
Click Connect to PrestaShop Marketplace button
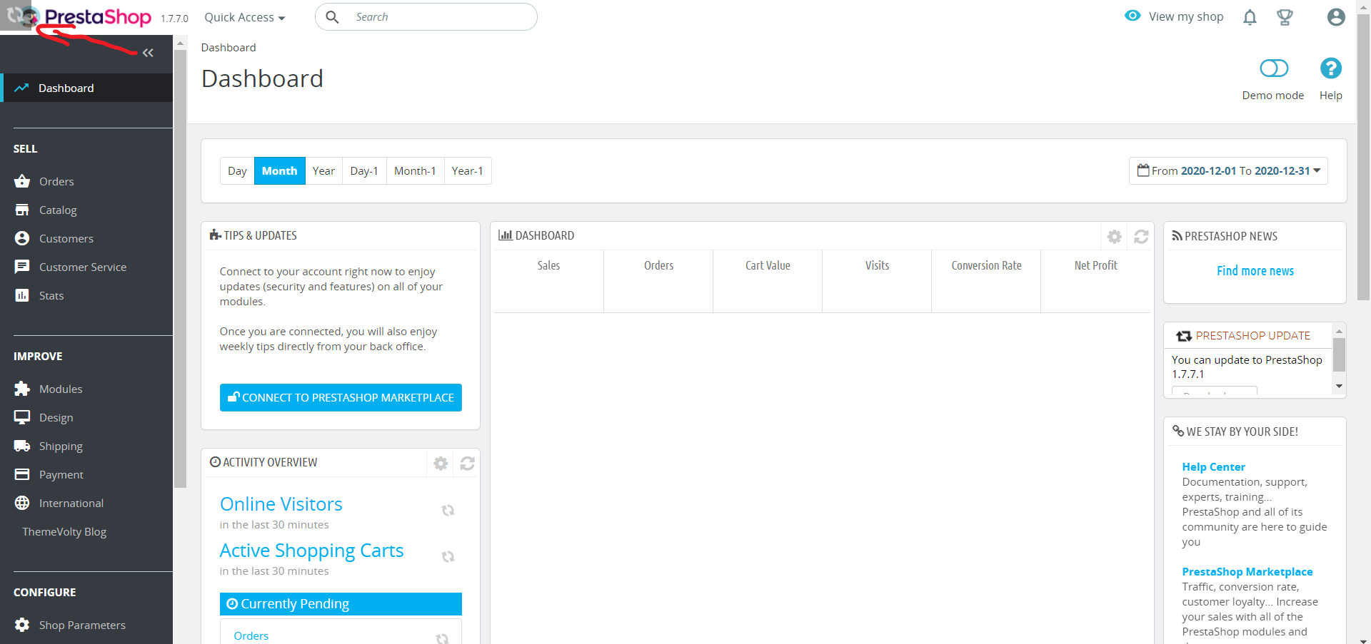coord(341,397)
